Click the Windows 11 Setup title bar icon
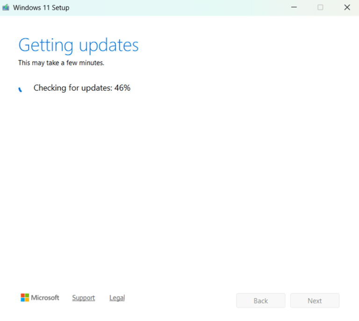 (x=6, y=7)
